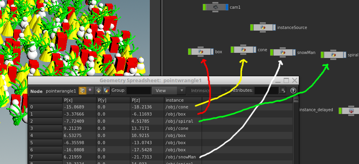
Task: Toggle green flag on instanceSource node
Action: pos(252,28)
